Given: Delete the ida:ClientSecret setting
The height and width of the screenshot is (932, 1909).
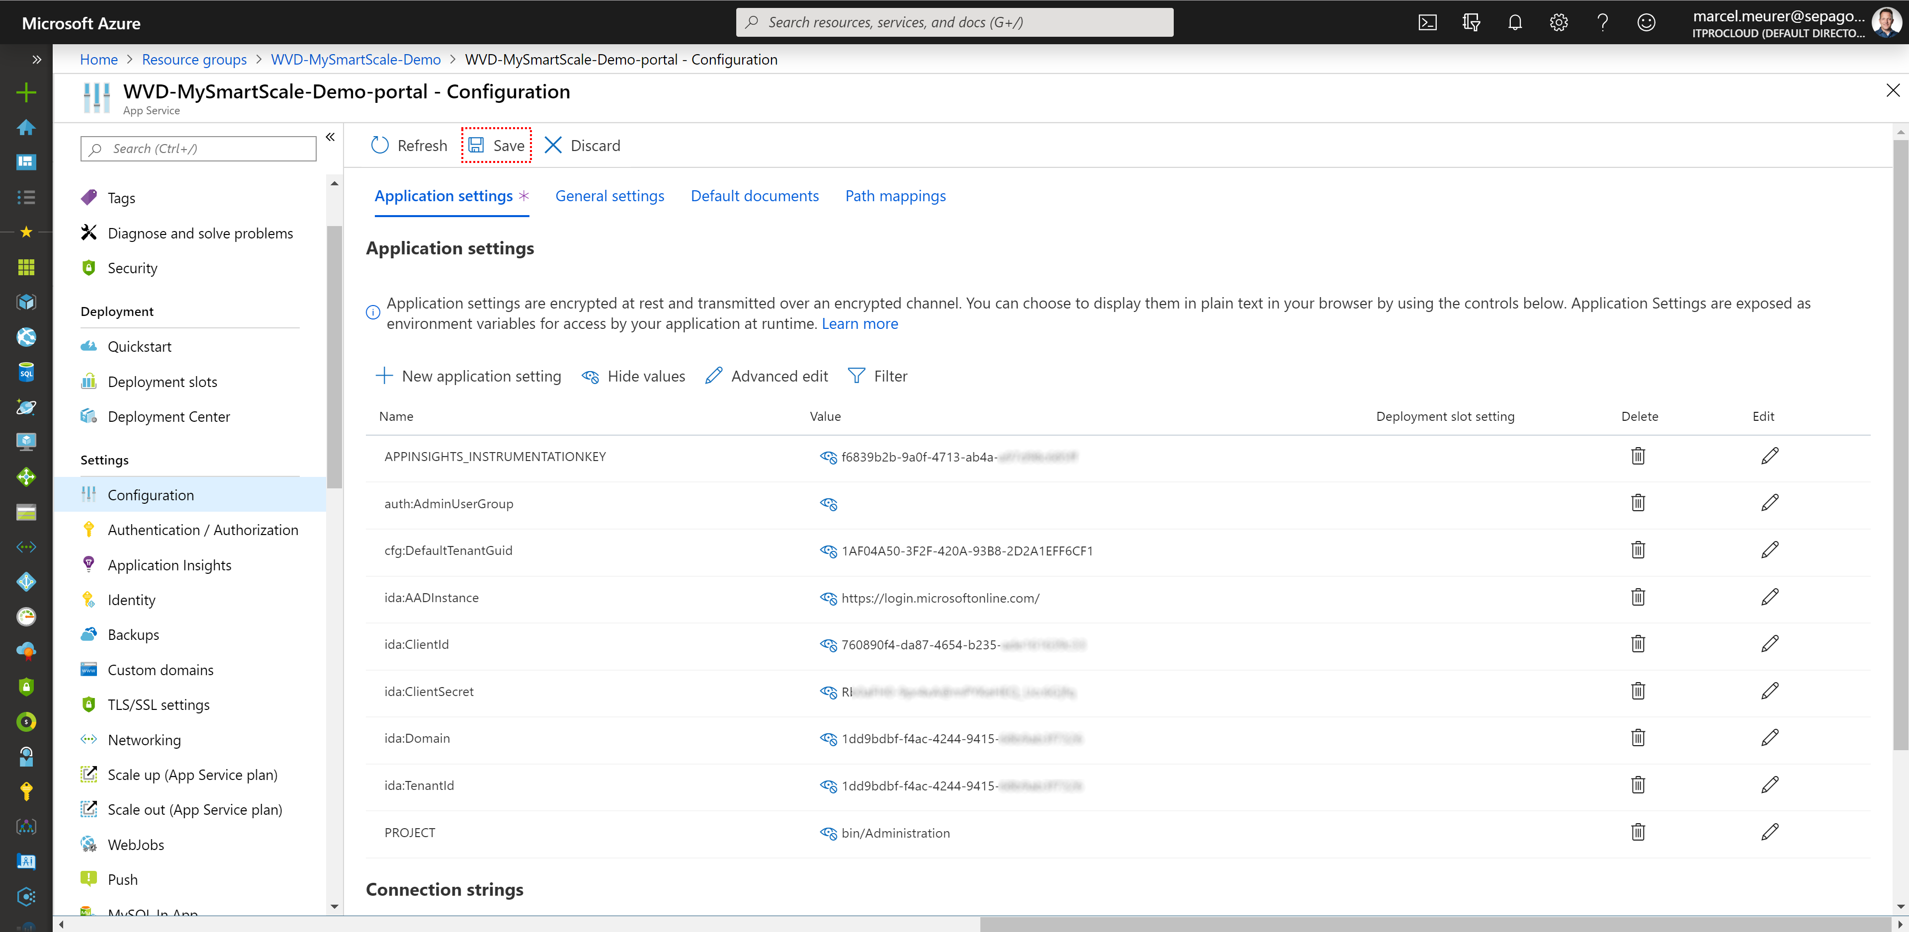Looking at the screenshot, I should (1638, 691).
